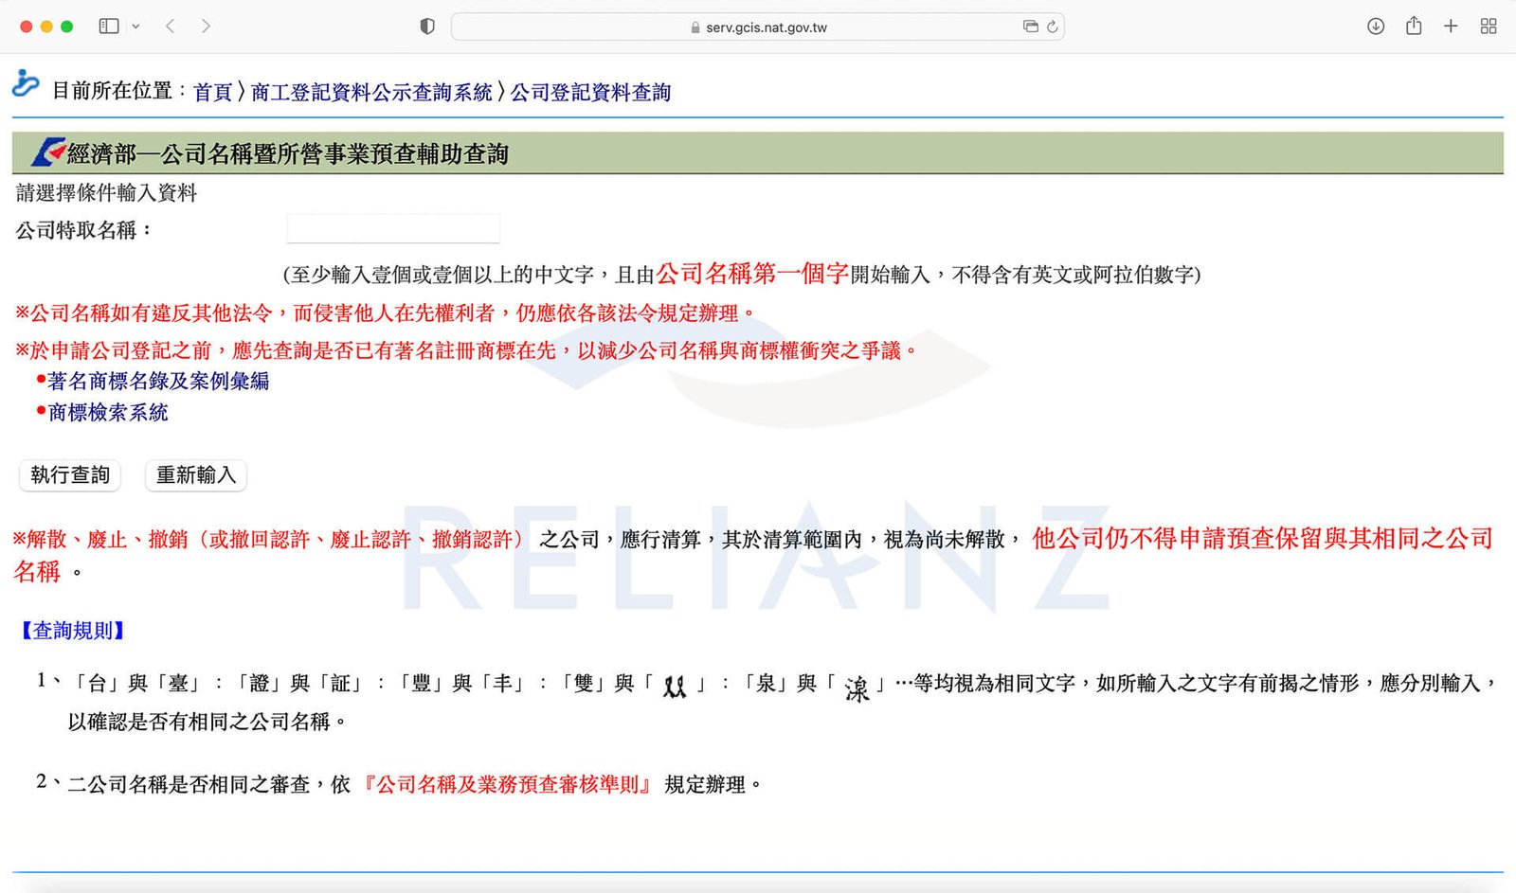Click the forward navigation arrow

(205, 26)
